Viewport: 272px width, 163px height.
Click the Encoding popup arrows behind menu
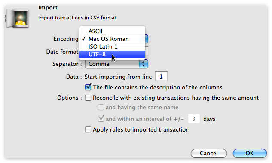click(147, 39)
